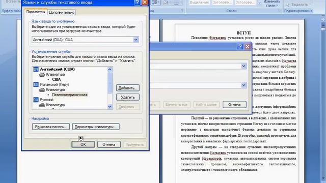This screenshot has width=326, height=183.
Task: Open help in the Find and Replace dialog
Action: click(x=240, y=46)
